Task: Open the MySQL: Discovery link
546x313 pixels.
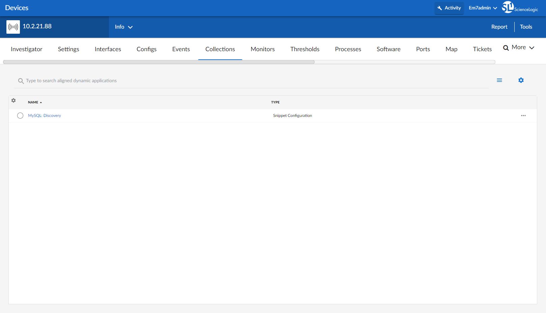Action: pyautogui.click(x=45, y=116)
